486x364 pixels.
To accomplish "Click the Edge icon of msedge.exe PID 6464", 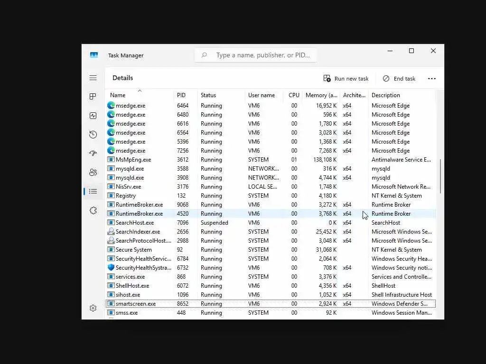I will 111,105.
